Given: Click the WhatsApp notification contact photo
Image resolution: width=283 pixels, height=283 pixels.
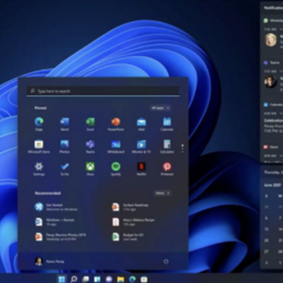Looking at the screenshot, I should click(x=270, y=40).
